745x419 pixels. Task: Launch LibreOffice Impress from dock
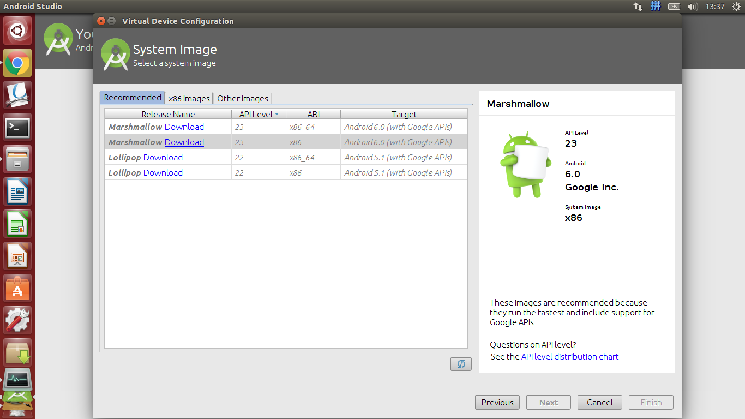(x=17, y=256)
